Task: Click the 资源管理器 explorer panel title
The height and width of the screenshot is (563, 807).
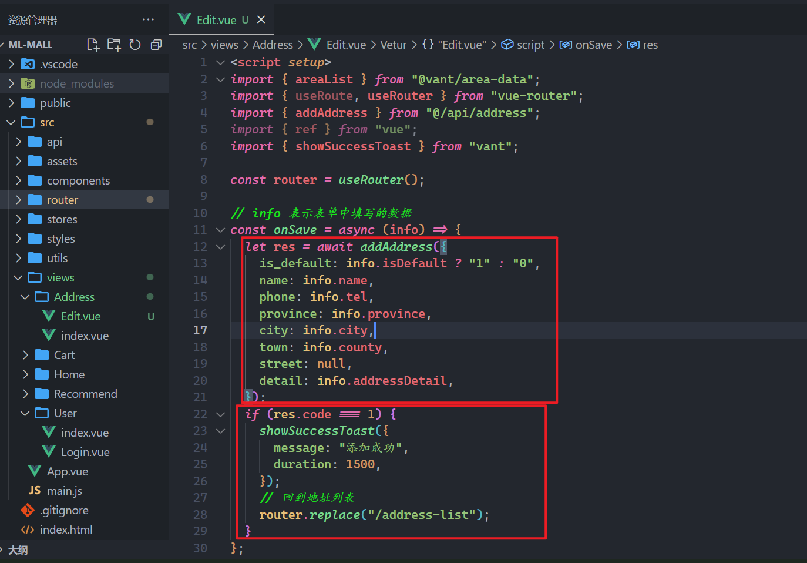Action: [x=32, y=20]
